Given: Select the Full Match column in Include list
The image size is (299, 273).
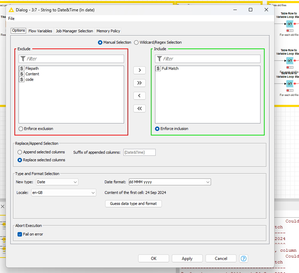Looking at the screenshot, I should [x=170, y=68].
